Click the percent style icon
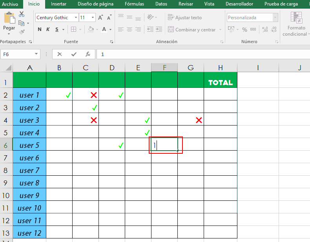The width and height of the screenshot is (310, 242). coord(244,29)
